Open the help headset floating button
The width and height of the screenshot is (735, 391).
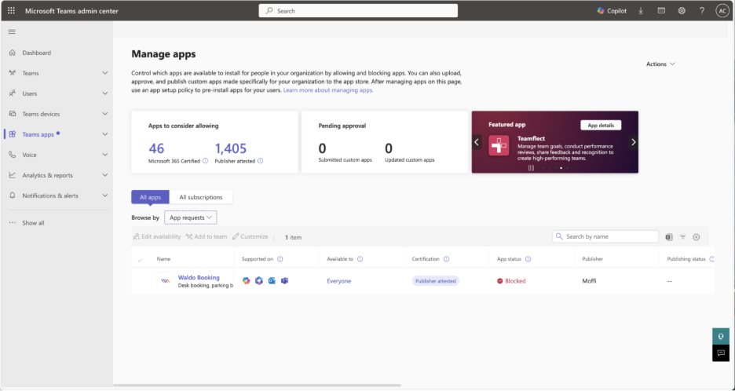click(x=720, y=336)
